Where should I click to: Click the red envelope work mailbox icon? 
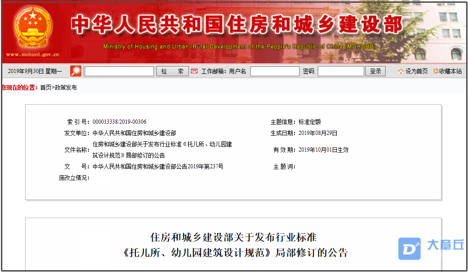click(x=194, y=71)
